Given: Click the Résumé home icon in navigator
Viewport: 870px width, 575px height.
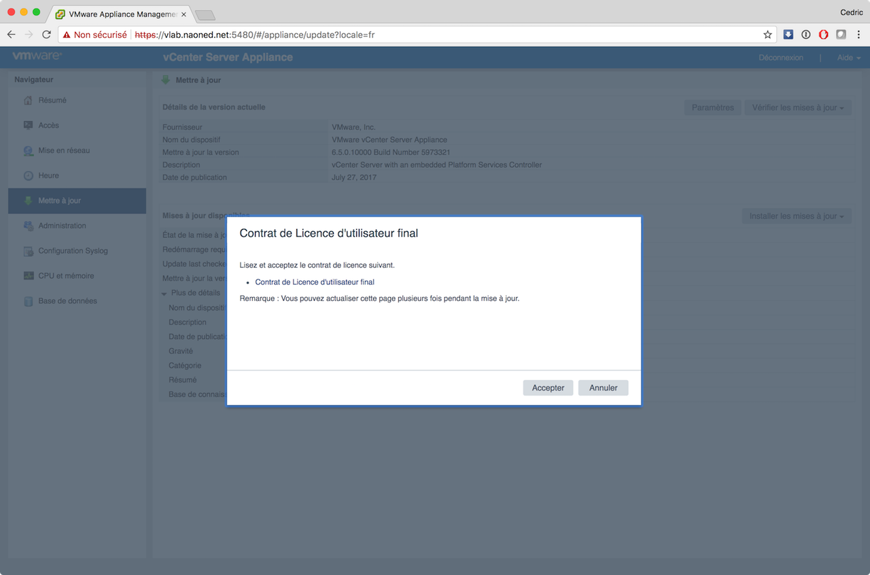Looking at the screenshot, I should tap(28, 101).
